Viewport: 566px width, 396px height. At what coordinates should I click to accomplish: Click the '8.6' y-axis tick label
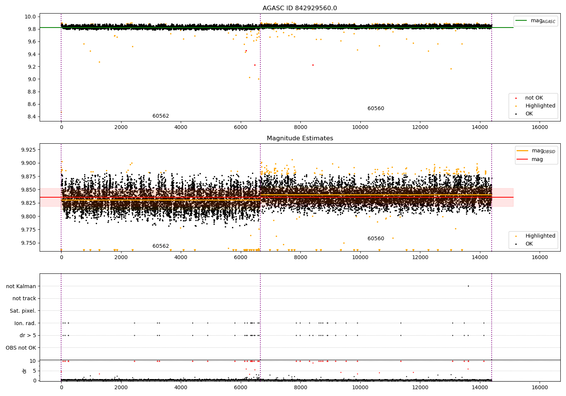point(32,104)
